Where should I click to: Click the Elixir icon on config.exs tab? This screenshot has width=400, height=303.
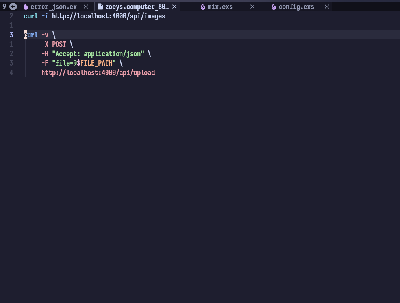[274, 7]
